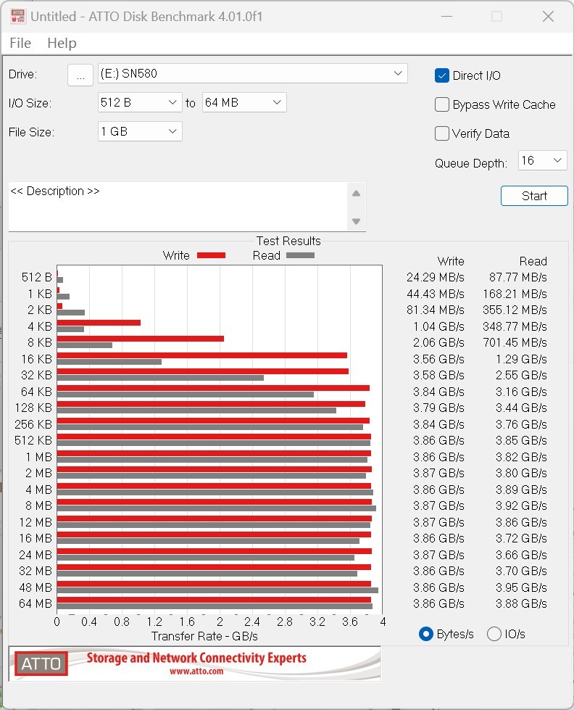This screenshot has height=710, width=574.
Task: Click inside the Description text field
Action: 178,207
